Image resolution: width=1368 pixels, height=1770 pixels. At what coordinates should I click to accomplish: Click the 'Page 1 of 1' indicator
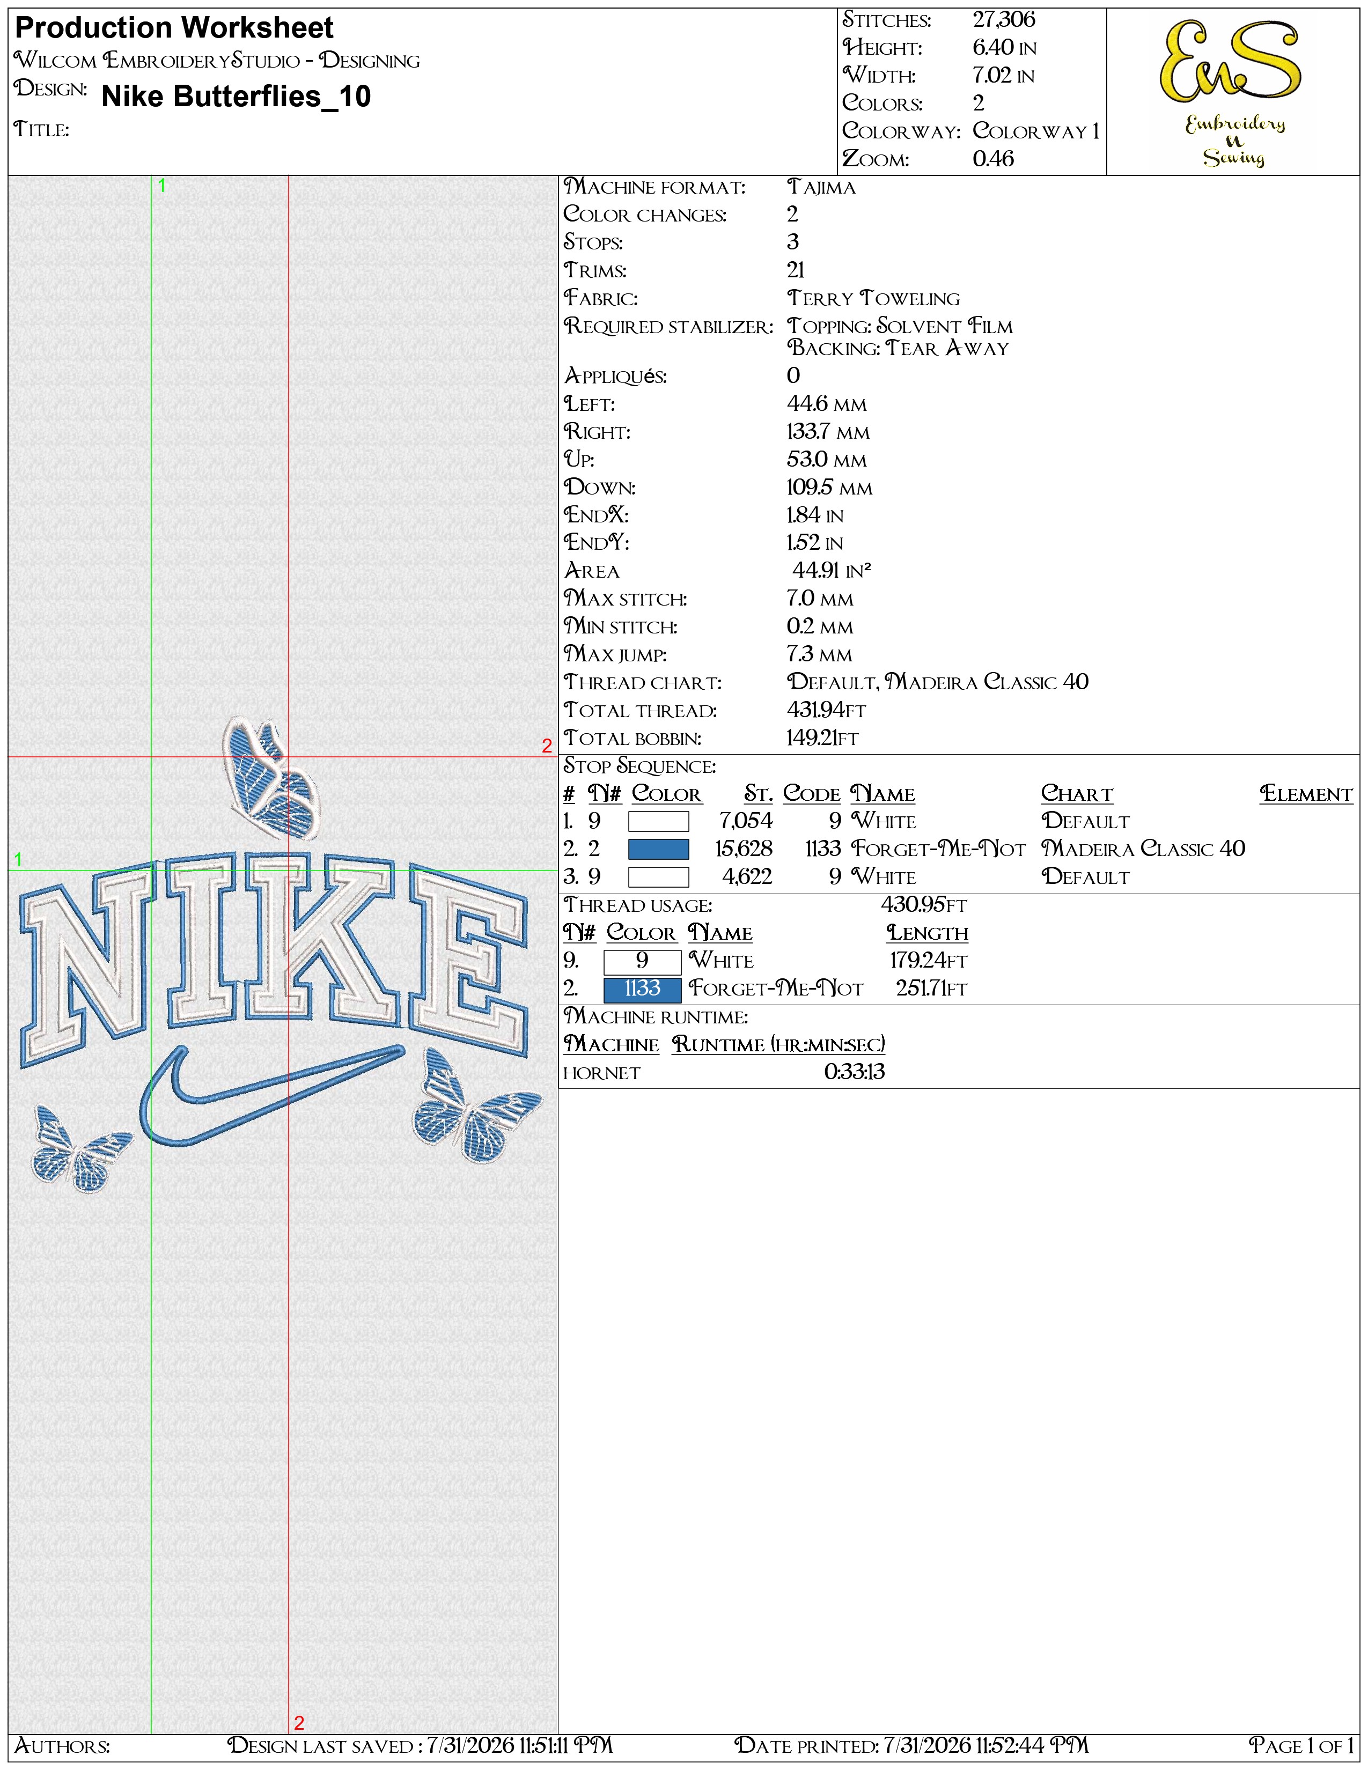pyautogui.click(x=1301, y=1745)
